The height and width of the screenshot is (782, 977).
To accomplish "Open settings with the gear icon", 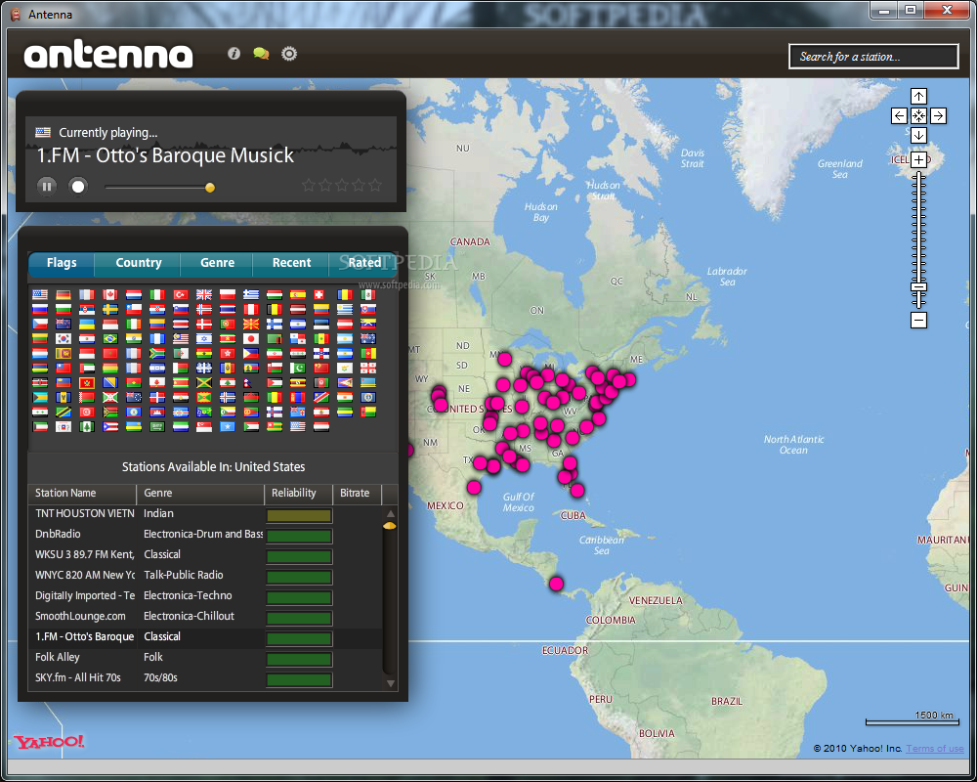I will [289, 54].
